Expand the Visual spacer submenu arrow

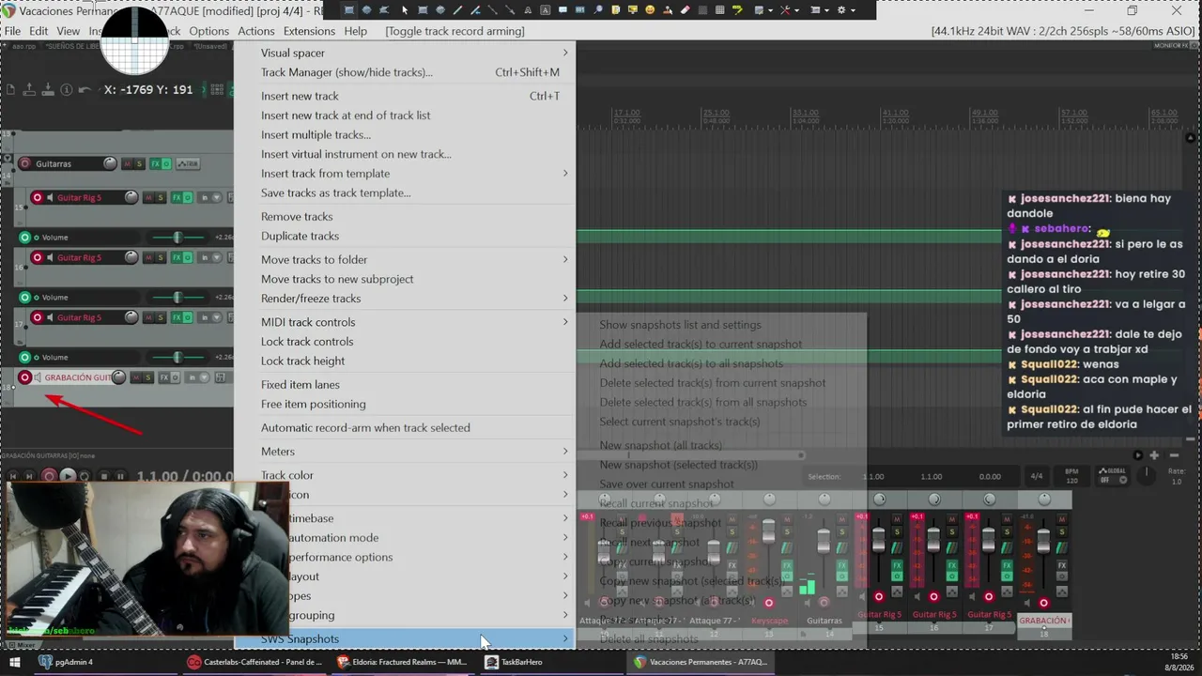[565, 54]
